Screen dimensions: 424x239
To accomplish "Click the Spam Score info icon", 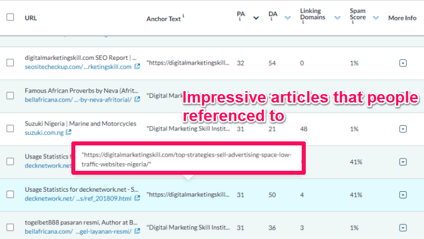I will (x=352, y=22).
